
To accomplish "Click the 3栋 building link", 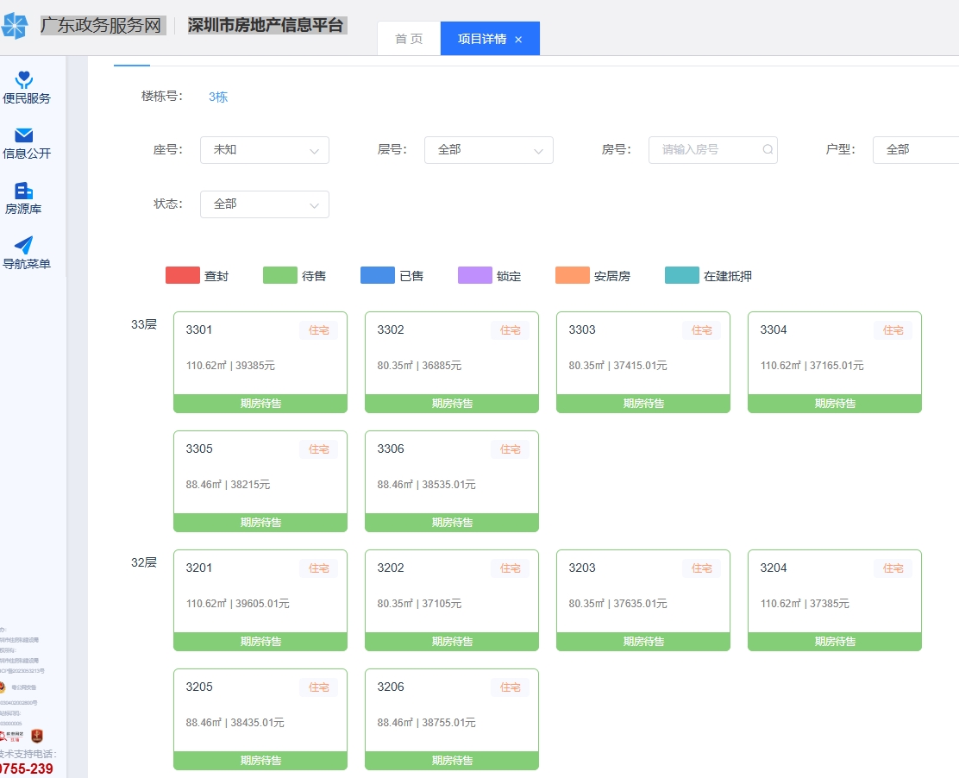I will 218,97.
